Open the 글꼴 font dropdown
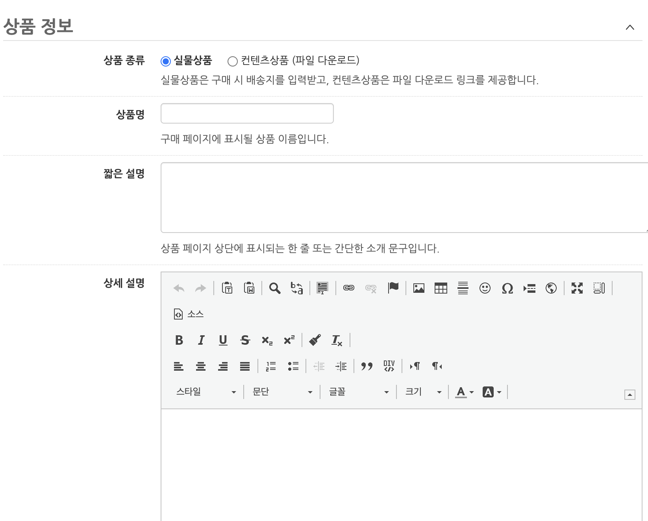 pos(359,392)
